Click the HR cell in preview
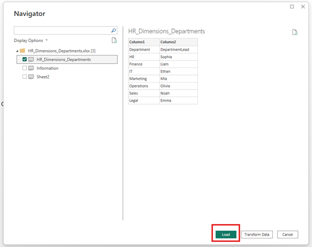 pos(144,56)
